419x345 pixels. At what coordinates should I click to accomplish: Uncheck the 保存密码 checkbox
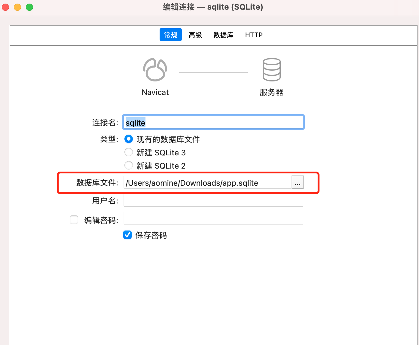(127, 235)
